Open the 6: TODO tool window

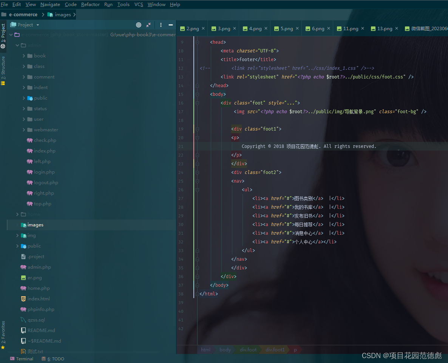(x=53, y=359)
